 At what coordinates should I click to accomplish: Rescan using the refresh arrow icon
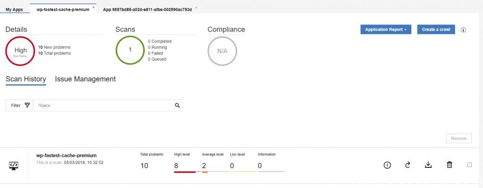408,165
